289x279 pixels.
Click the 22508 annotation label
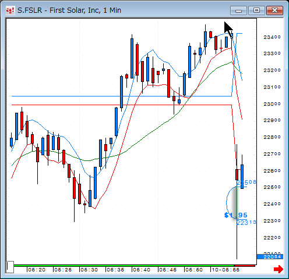click(246, 183)
